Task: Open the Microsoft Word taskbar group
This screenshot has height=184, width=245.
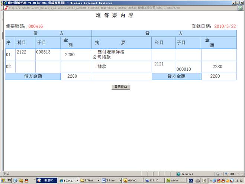Action: pyautogui.click(x=110, y=180)
